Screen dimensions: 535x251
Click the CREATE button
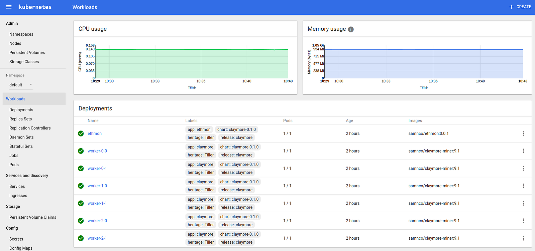520,7
